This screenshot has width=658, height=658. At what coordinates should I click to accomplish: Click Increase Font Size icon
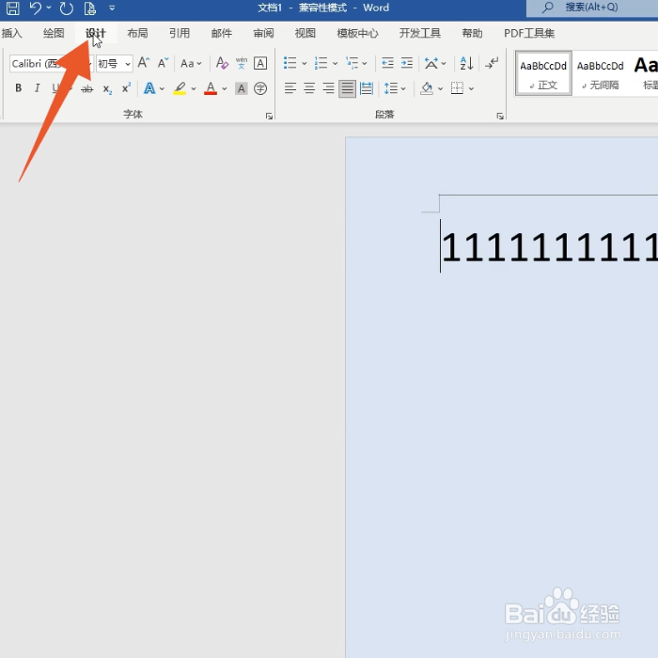(144, 63)
